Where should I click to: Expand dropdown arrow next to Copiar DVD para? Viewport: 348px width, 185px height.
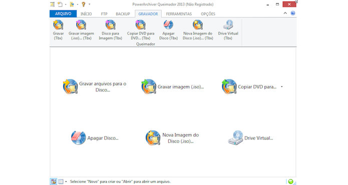[282, 87]
